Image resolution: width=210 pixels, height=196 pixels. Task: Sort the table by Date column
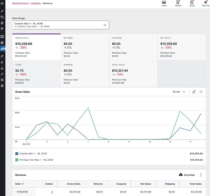[x=19, y=184]
